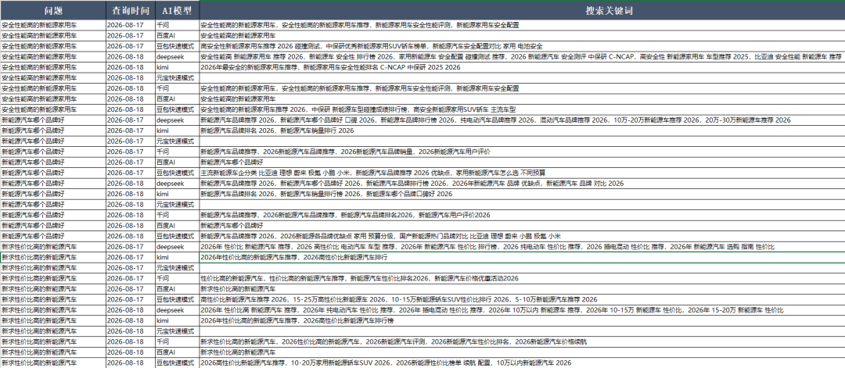845x368 pixels.
Task: Click cell starting 2026年最安全的新能源家用车推荐
Action: click(x=522, y=67)
